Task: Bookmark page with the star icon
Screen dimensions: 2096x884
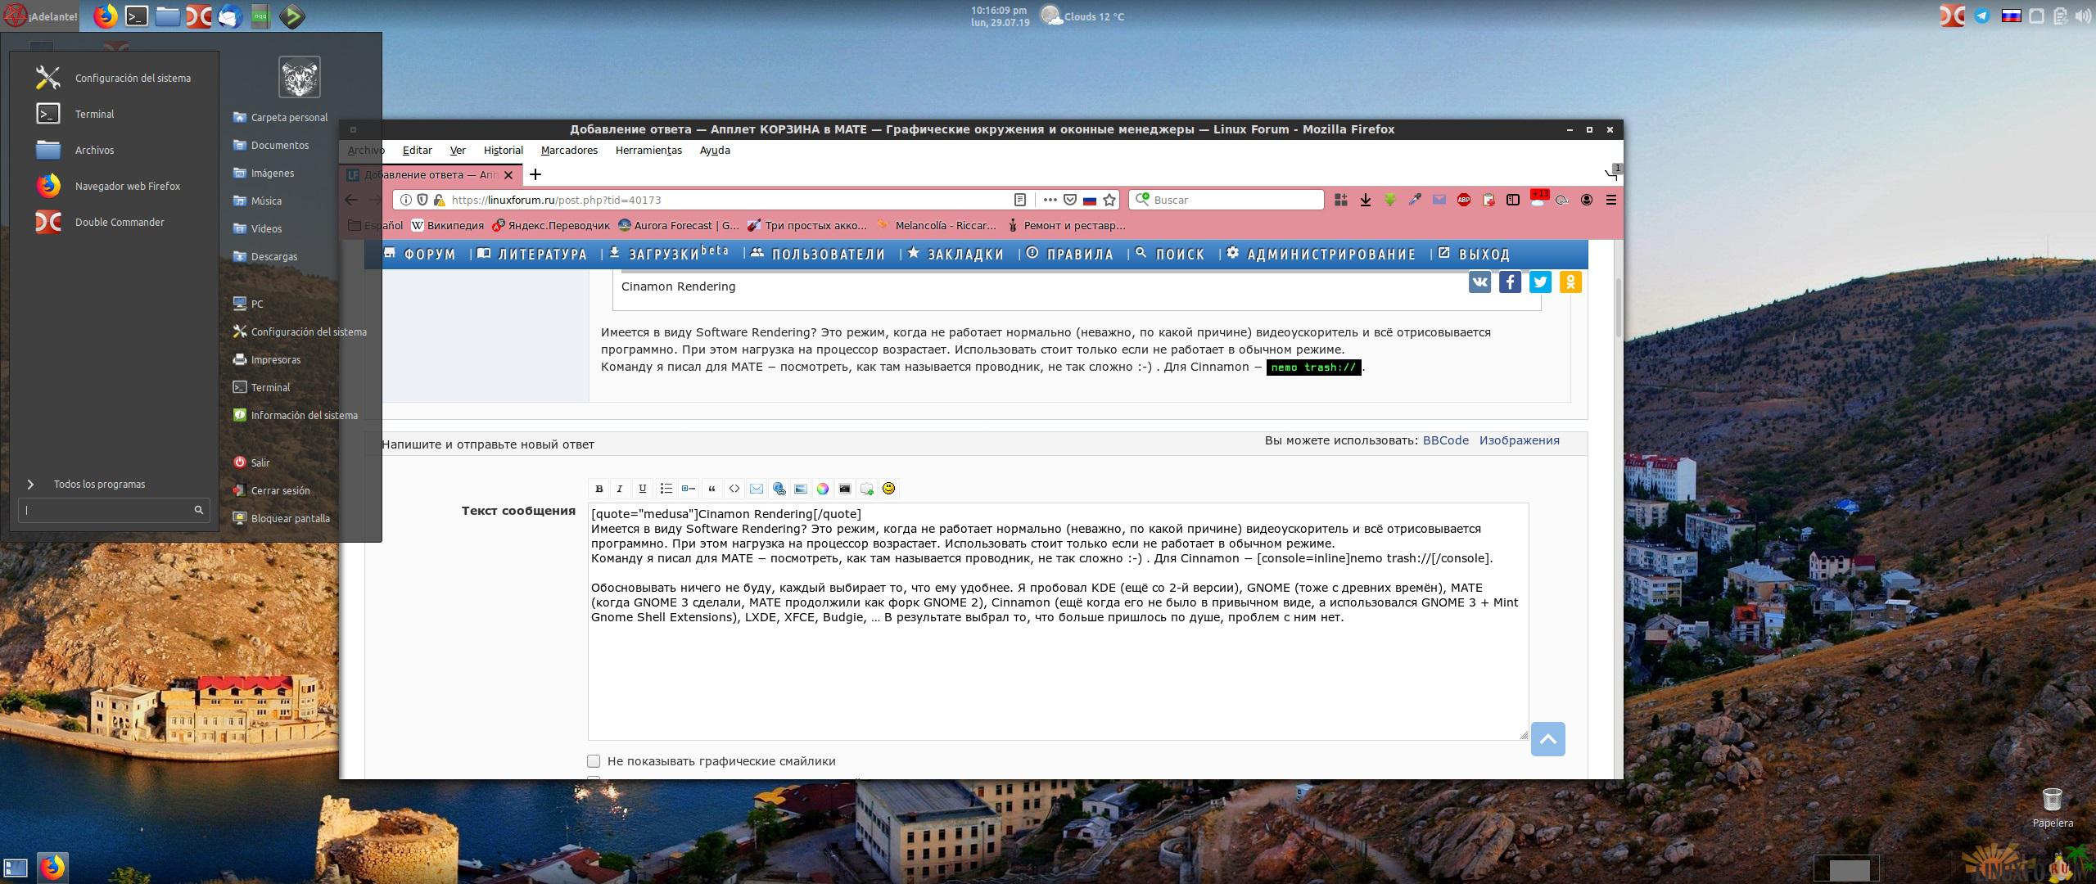Action: click(x=1109, y=200)
